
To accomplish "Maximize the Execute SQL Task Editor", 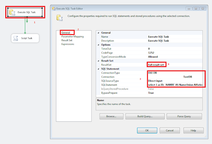I will coord(196,9).
